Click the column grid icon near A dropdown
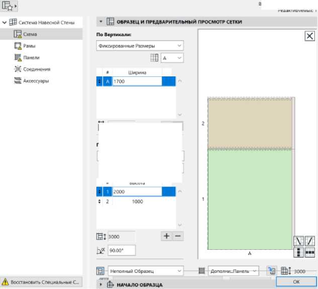318x289 pixels. click(154, 58)
